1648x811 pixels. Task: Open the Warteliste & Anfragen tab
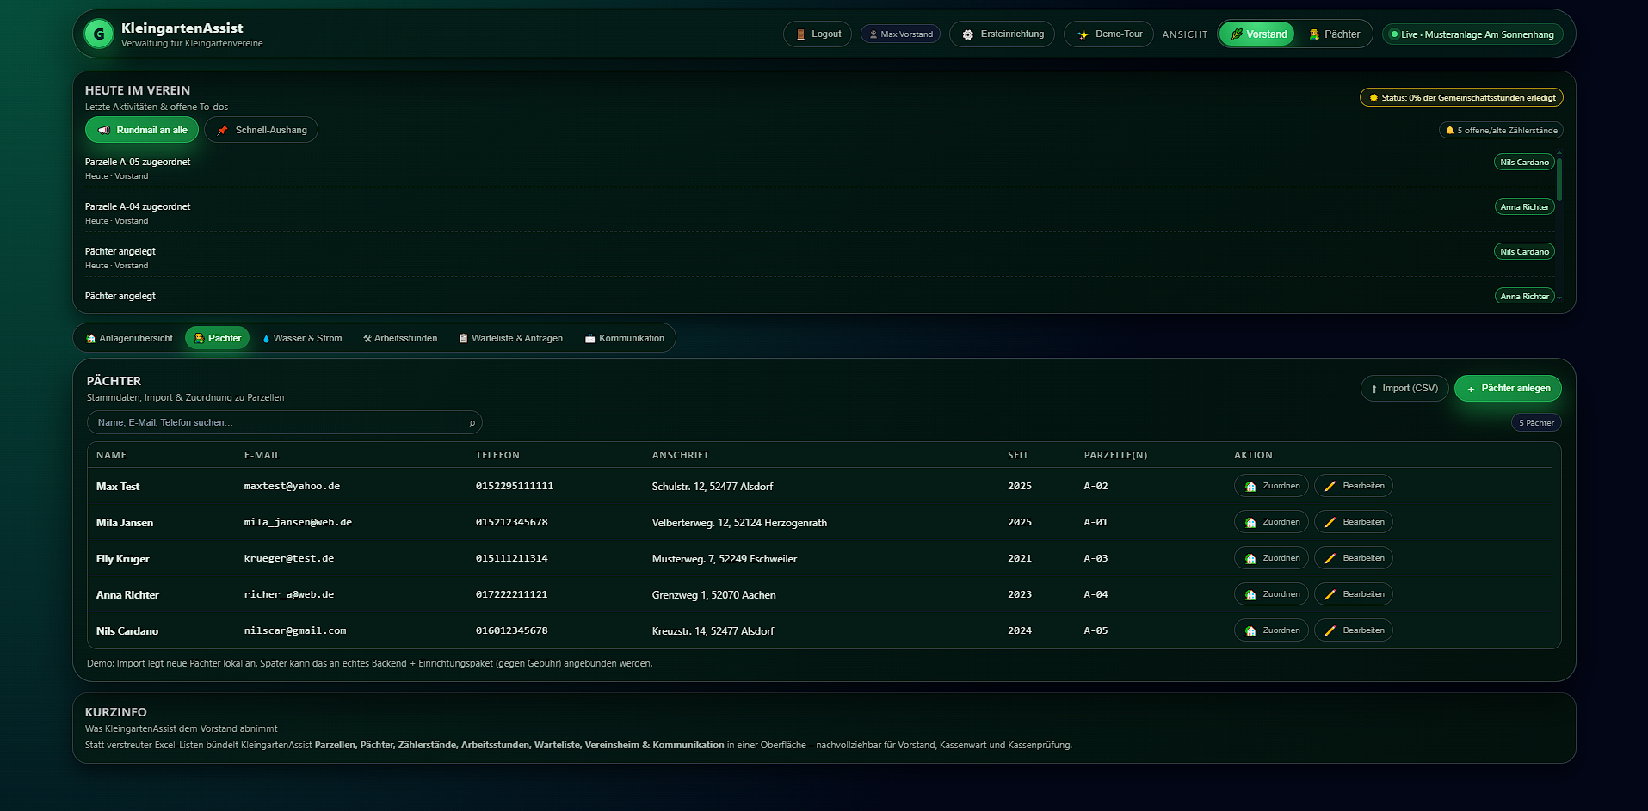tap(510, 338)
